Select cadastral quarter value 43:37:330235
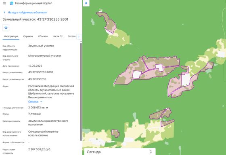The image size is (226, 155). pyautogui.click(x=37, y=79)
